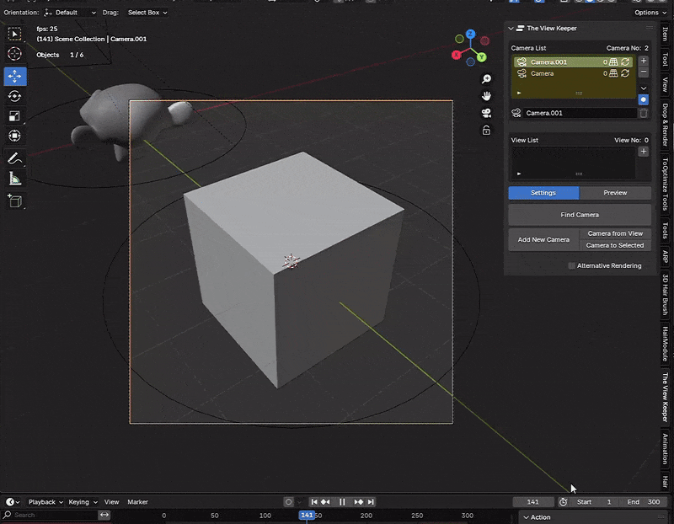This screenshot has width=674, height=524.
Task: Activate the Transform tool
Action: tap(14, 136)
